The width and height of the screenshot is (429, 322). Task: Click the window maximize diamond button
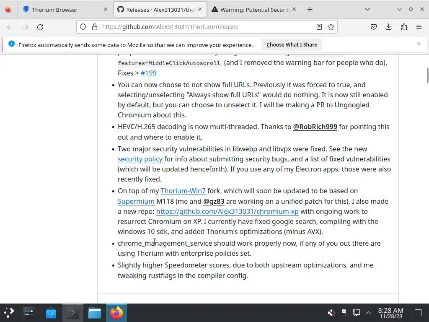[x=411, y=9]
